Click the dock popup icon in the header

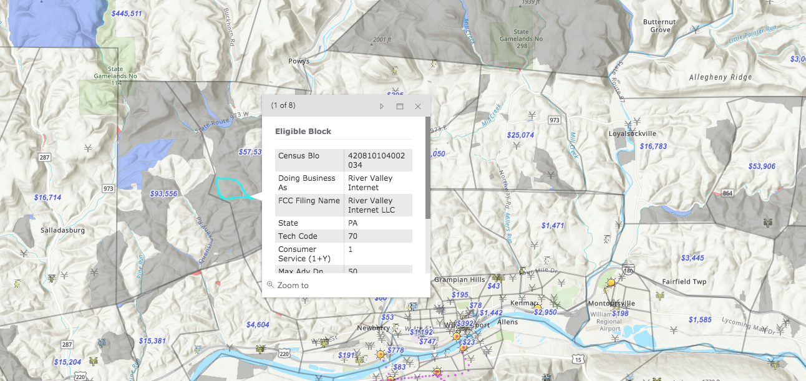(399, 106)
